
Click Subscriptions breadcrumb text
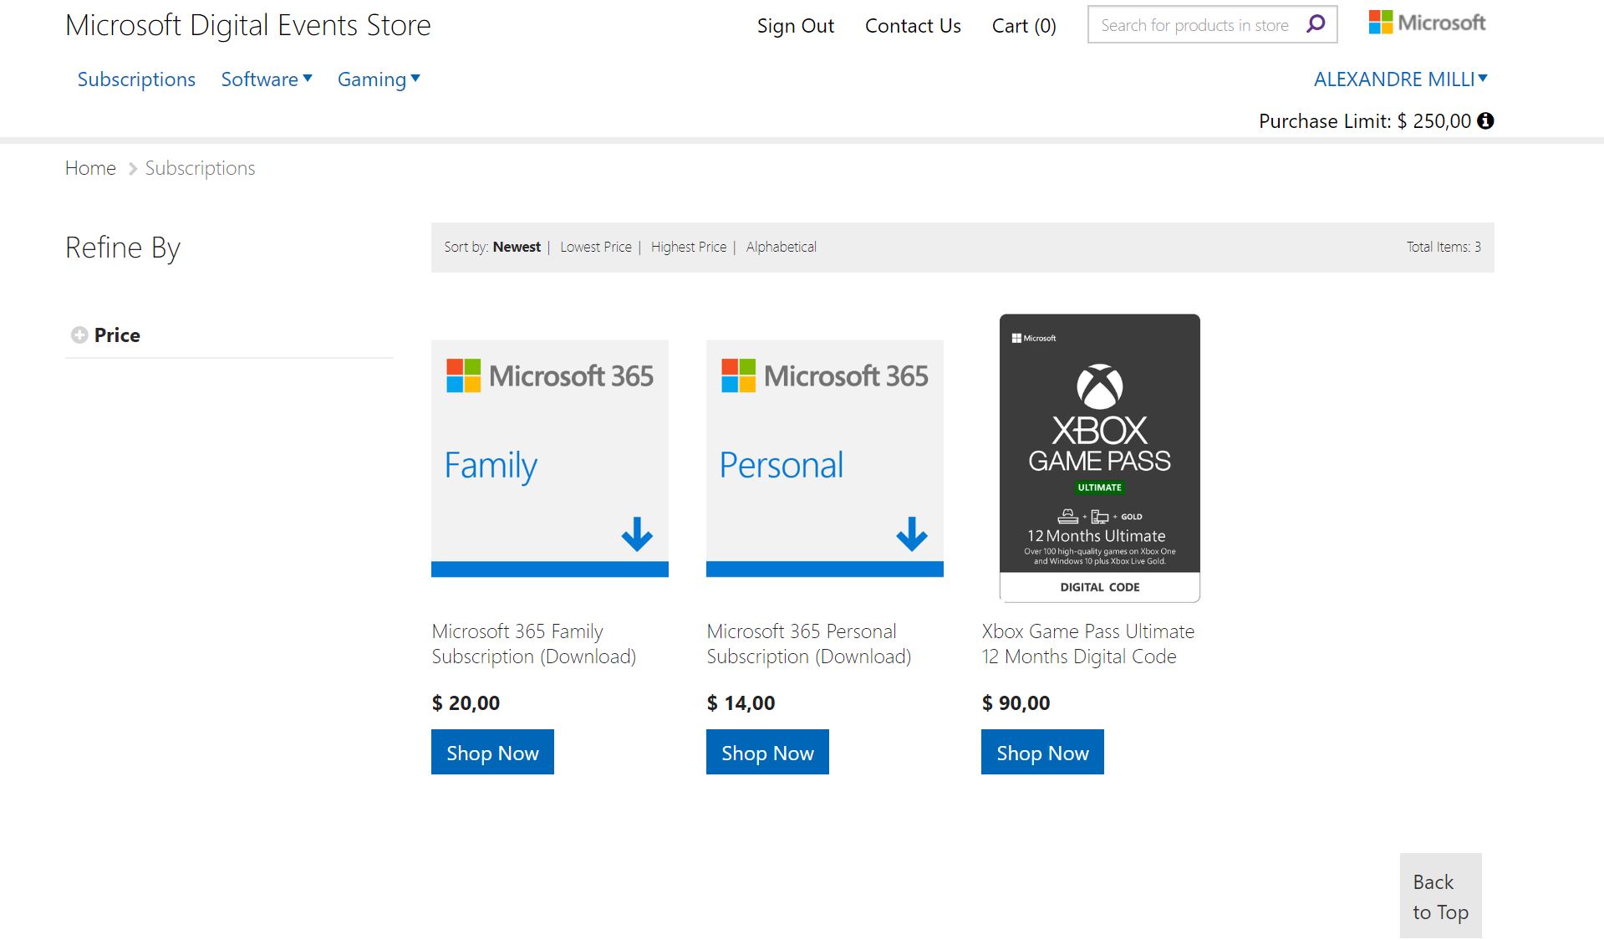[x=200, y=167]
